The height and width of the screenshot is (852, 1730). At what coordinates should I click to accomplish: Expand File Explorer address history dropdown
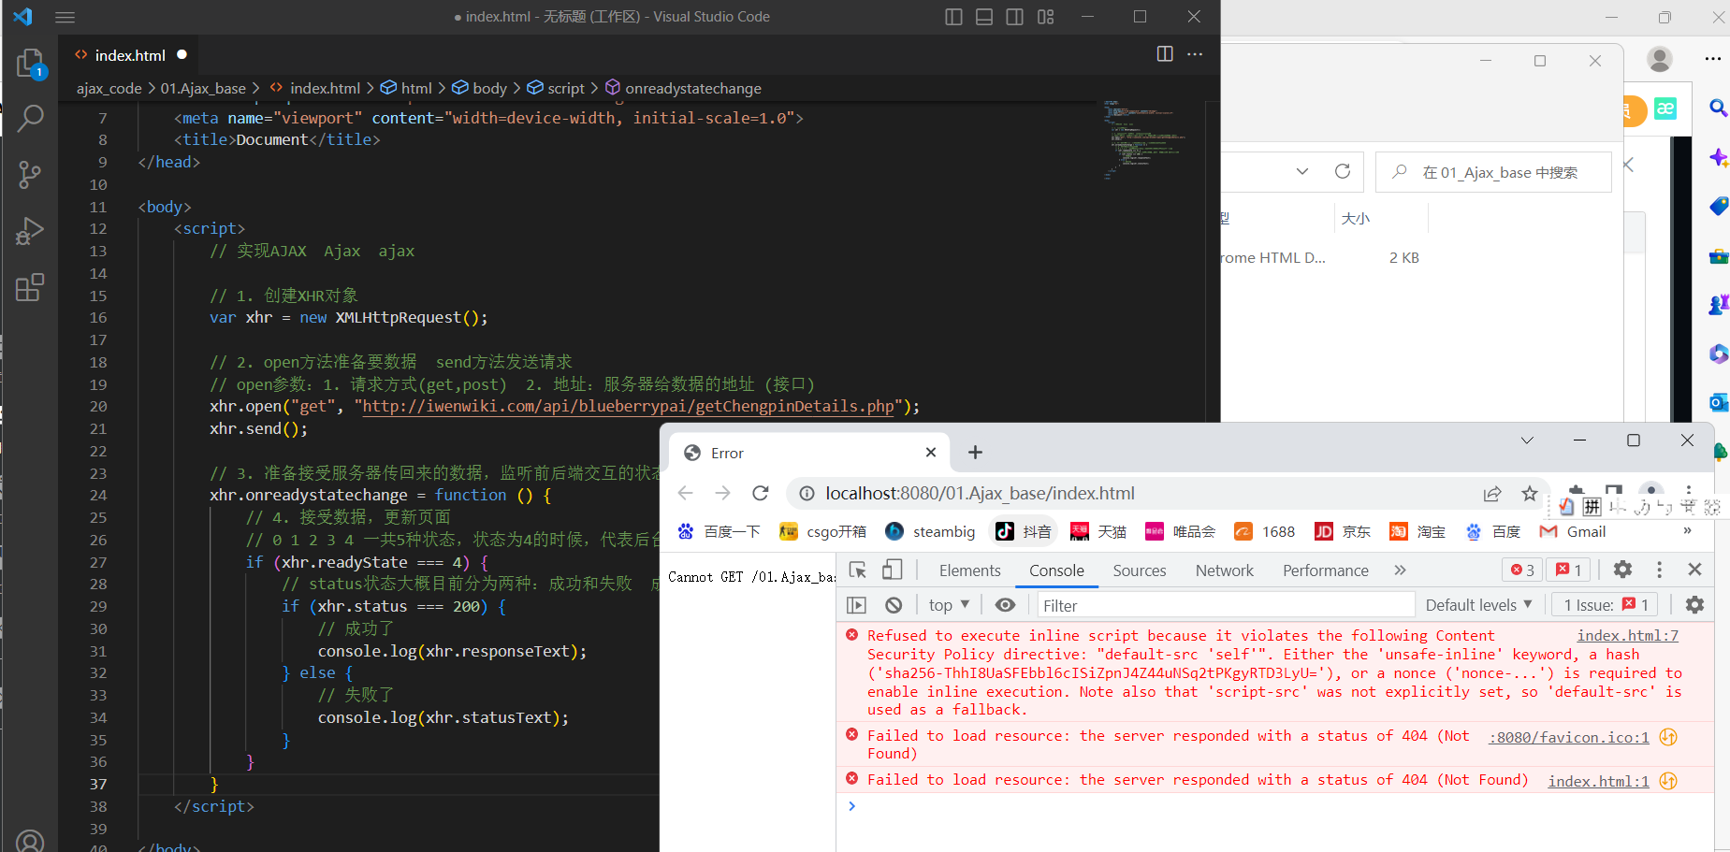pyautogui.click(x=1302, y=171)
